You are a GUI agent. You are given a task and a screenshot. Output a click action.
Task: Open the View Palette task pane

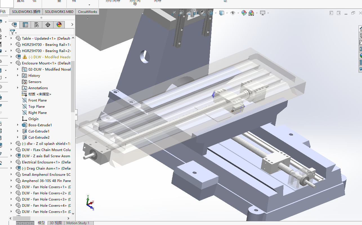point(360,49)
